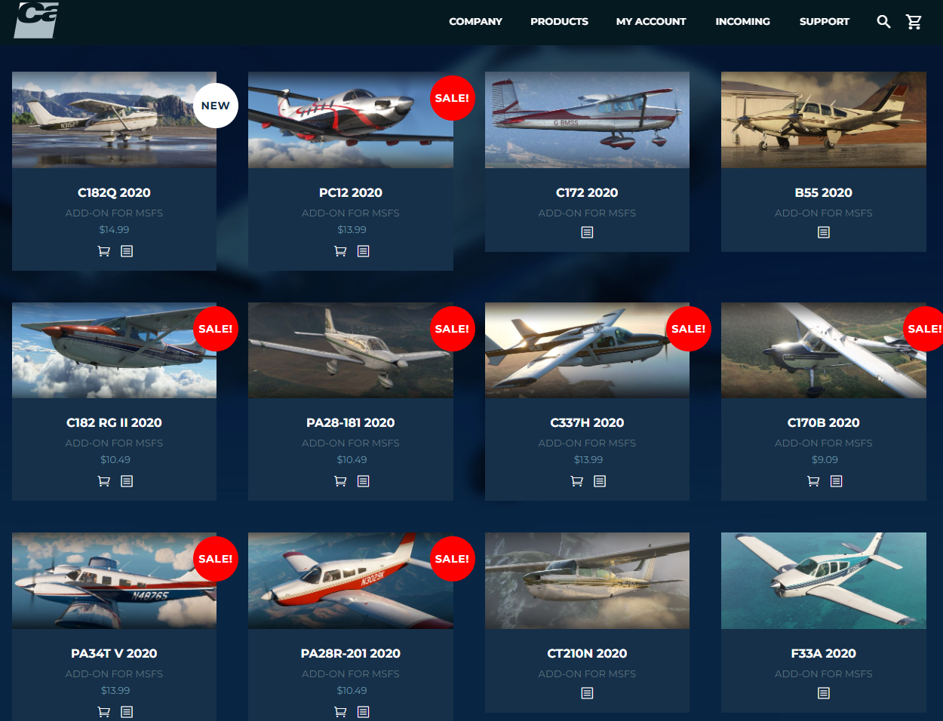Add PA34T V 2020 to cart
The image size is (943, 721).
point(104,712)
